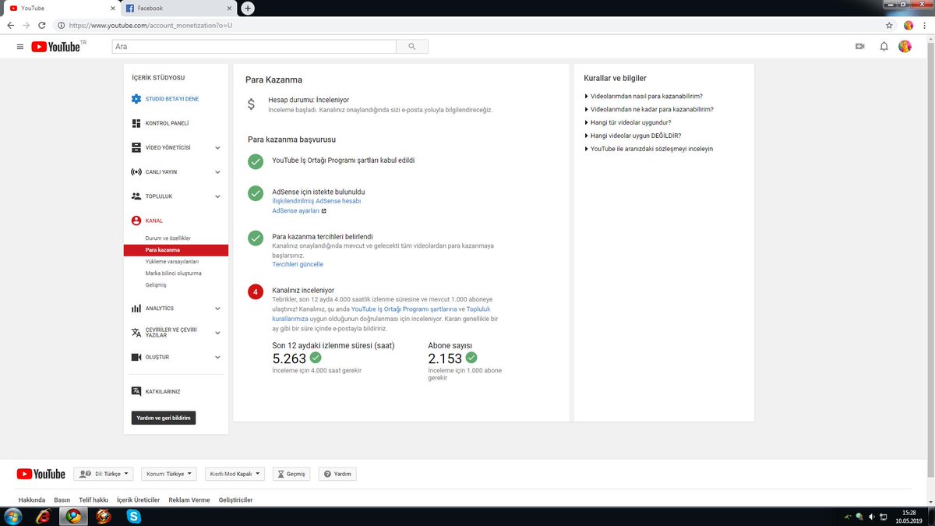Click the footer YouTube logo

click(41, 474)
